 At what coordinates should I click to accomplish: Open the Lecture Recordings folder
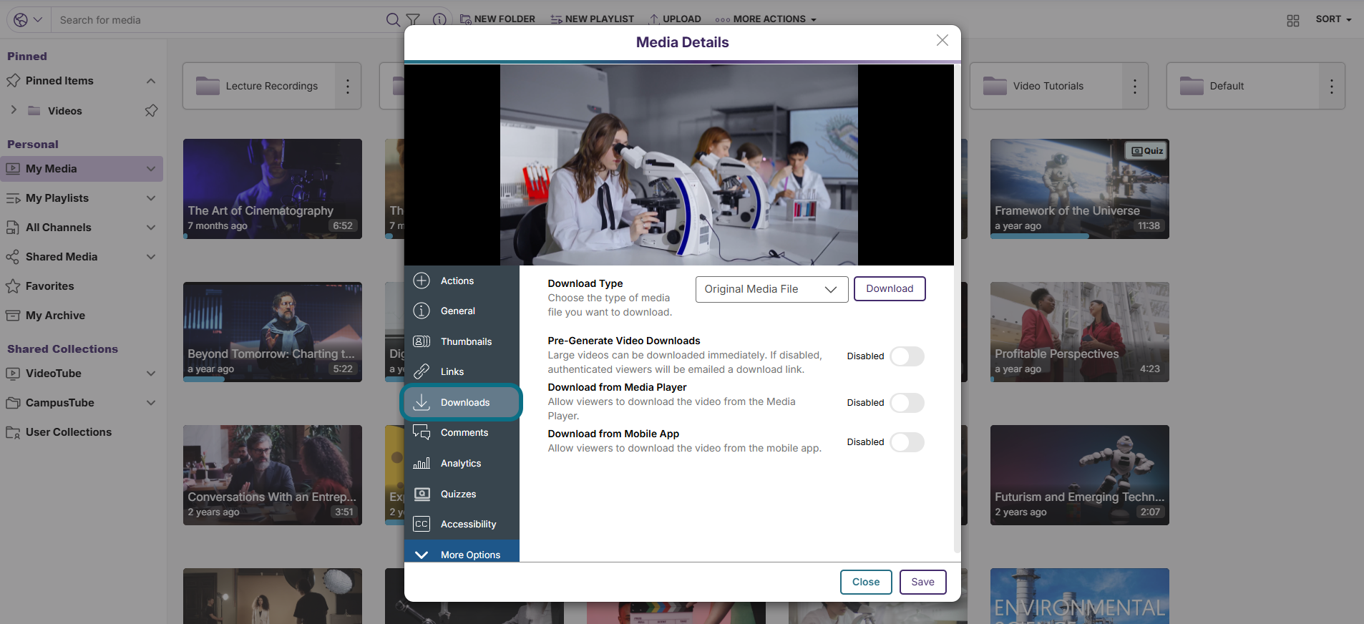[x=259, y=86]
